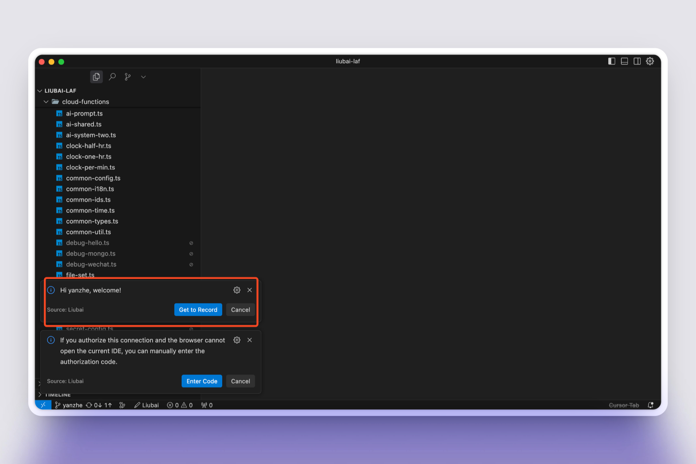This screenshot has height=464, width=696.
Task: Open gear menu on welcome notification
Action: click(x=237, y=290)
